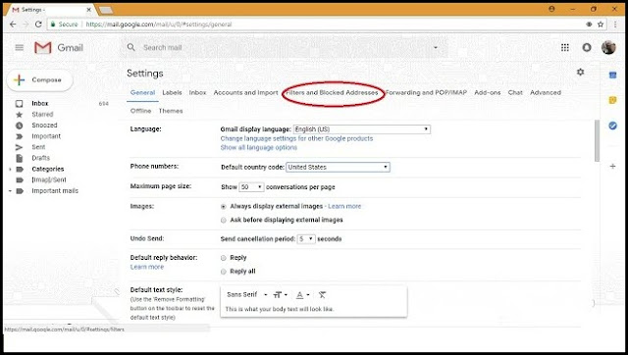Image resolution: width=628 pixels, height=355 pixels.
Task: Open the Themes settings tab
Action: click(171, 111)
